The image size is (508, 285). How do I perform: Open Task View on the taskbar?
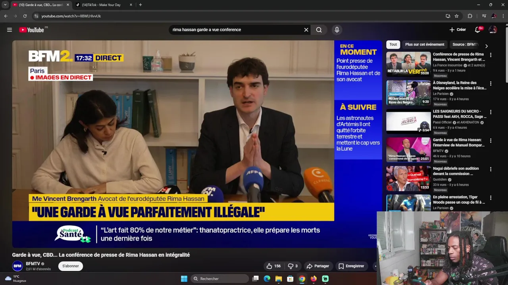256,279
